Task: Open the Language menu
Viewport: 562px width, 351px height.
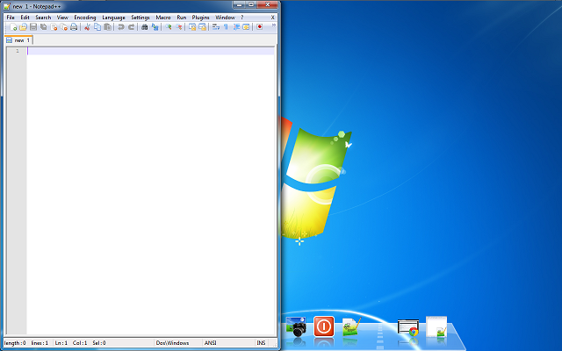Action: pos(113,18)
